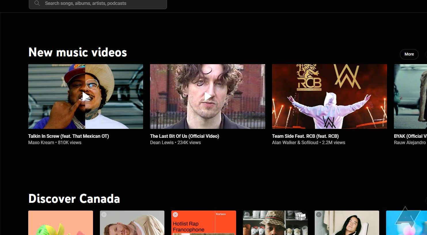Click the '2.2M views' count text
Viewport: 427px width, 235px height.
click(333, 142)
